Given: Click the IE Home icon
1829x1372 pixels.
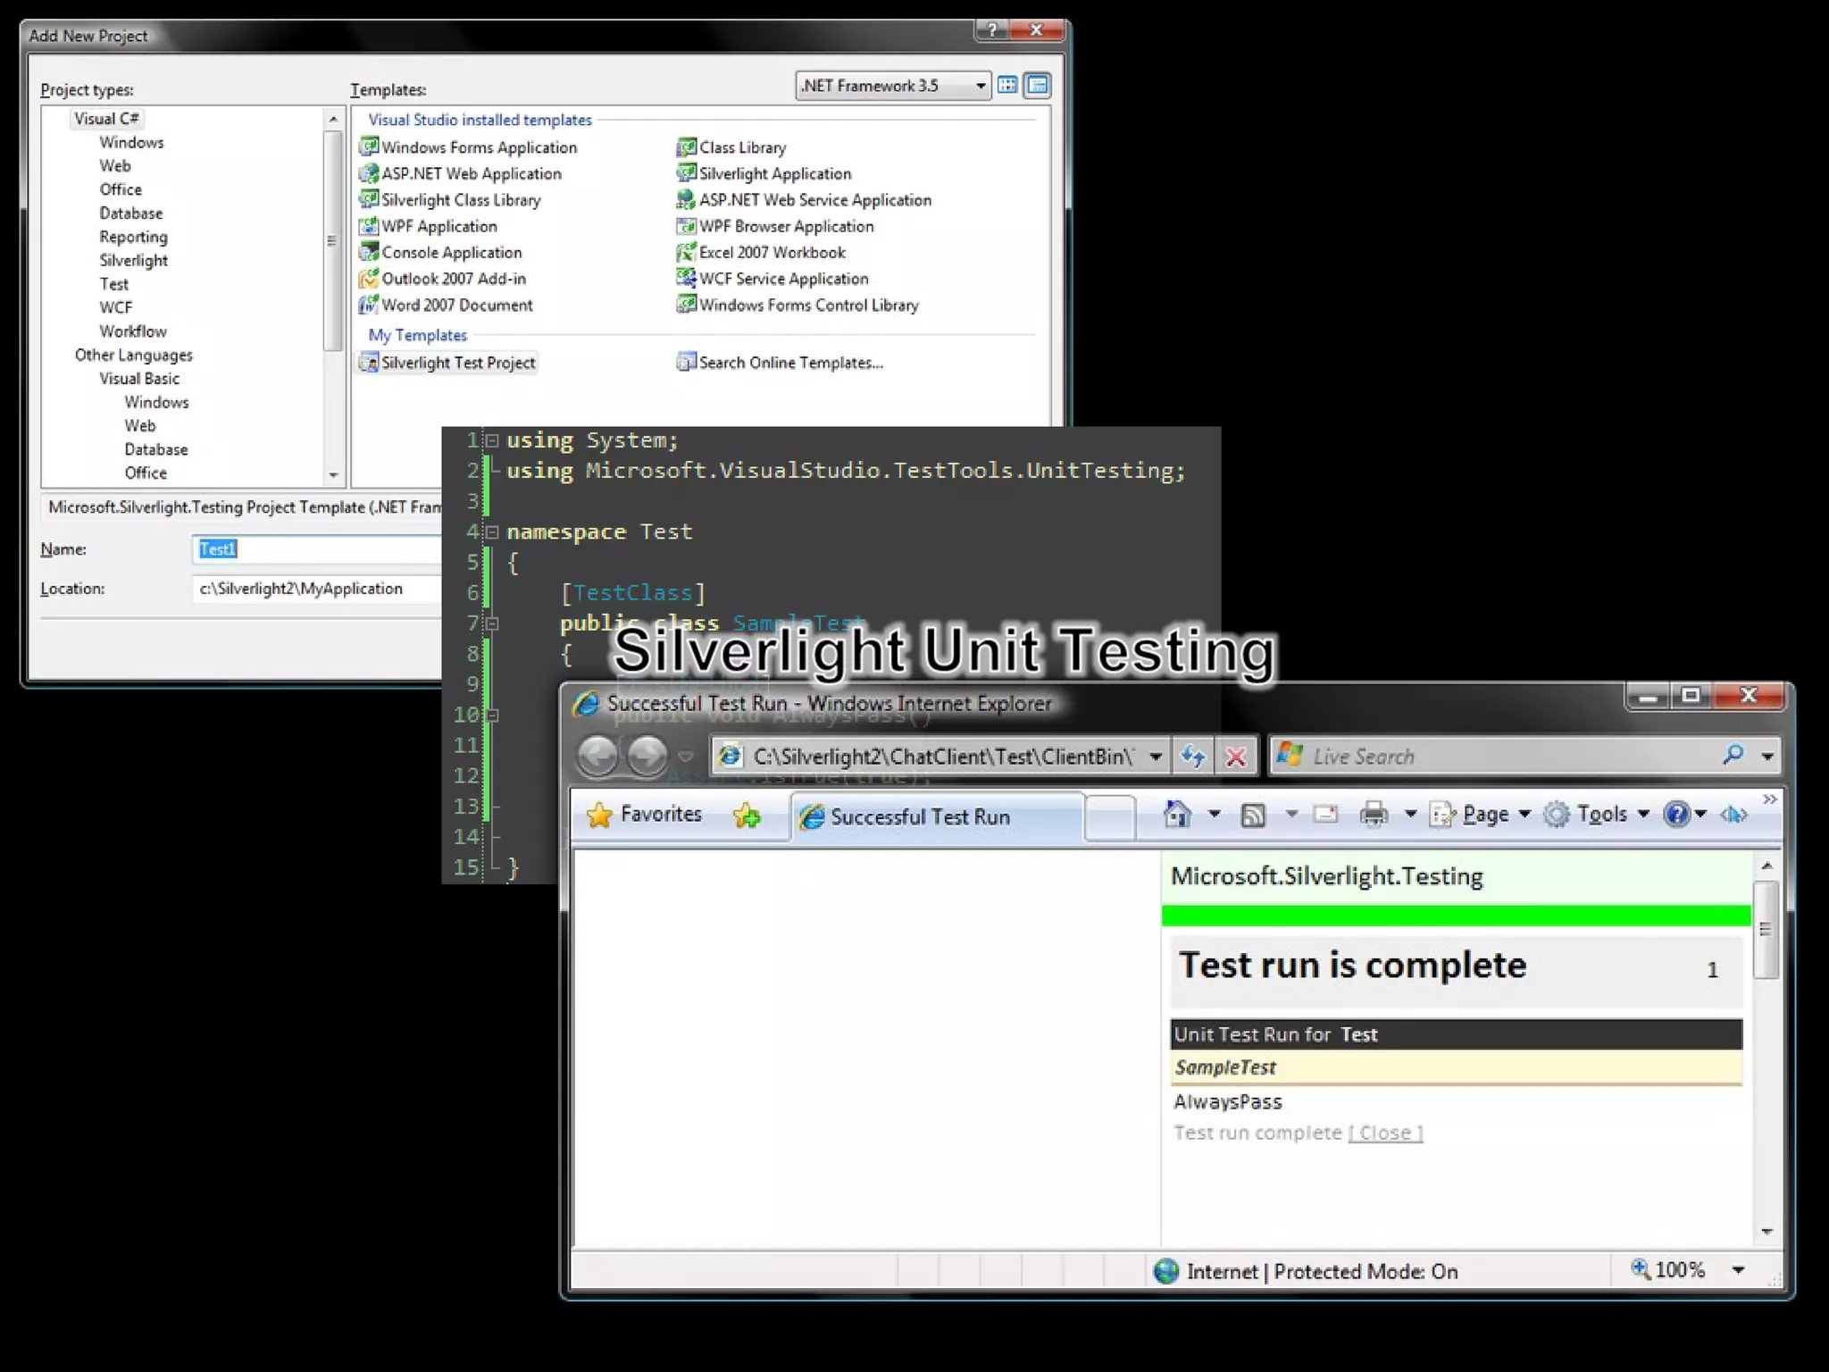Looking at the screenshot, I should pyautogui.click(x=1177, y=814).
